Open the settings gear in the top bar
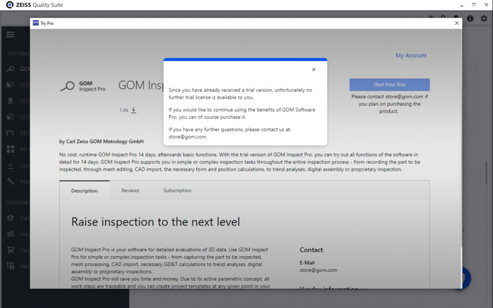This screenshot has width=493, height=308. [x=484, y=19]
